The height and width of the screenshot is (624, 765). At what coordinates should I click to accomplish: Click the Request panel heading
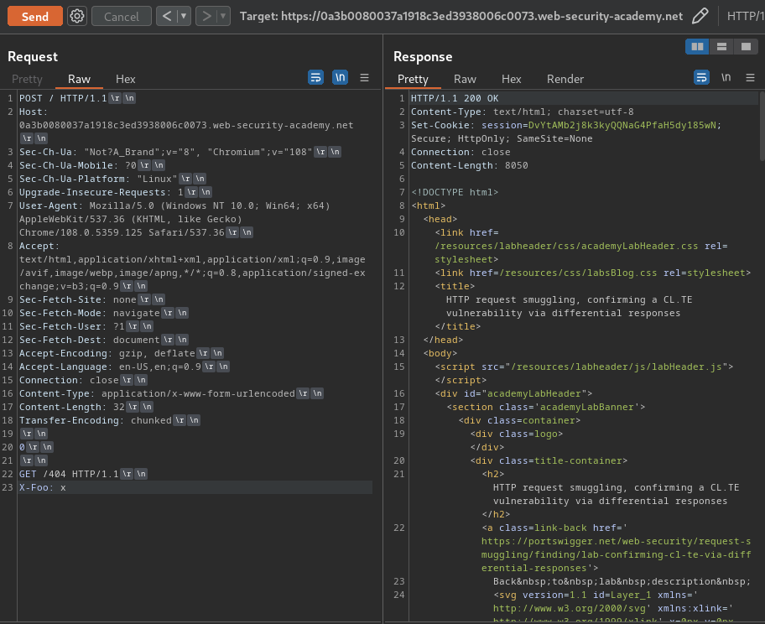point(33,56)
